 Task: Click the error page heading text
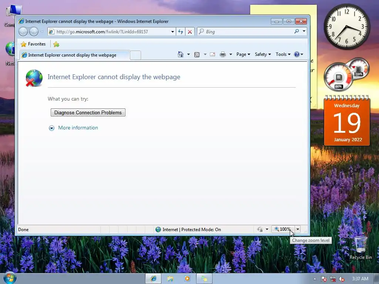[114, 77]
